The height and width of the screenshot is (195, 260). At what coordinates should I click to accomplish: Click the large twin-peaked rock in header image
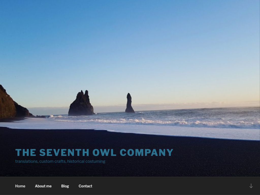click(81, 104)
